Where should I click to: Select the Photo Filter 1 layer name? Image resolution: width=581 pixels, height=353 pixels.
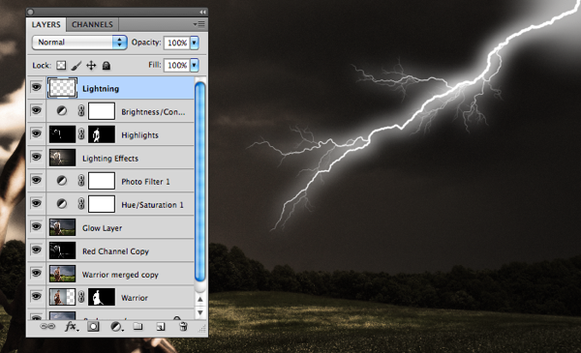pos(145,182)
